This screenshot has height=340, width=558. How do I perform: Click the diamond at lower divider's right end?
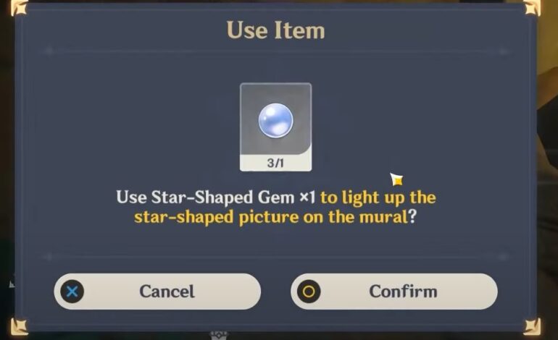click(503, 257)
